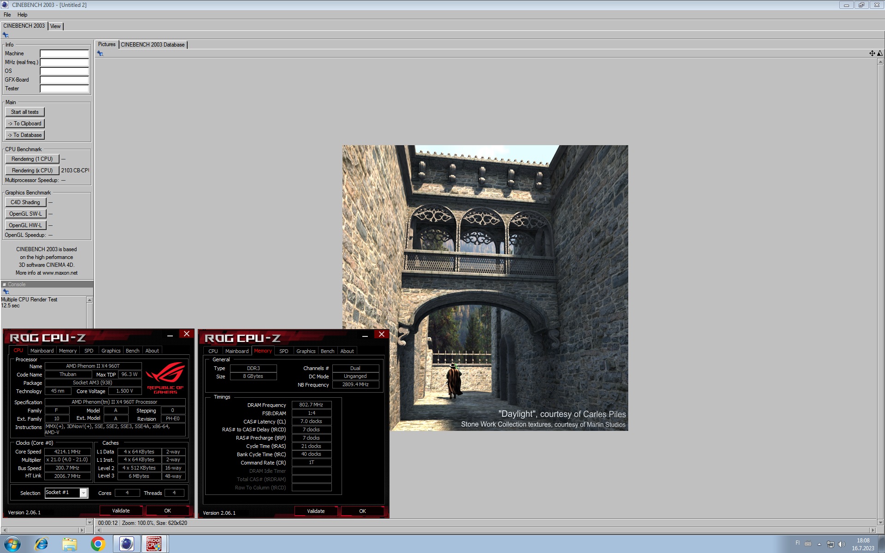Image resolution: width=885 pixels, height=553 pixels.
Task: Click Validate in right CPU-Z window
Action: coord(316,511)
